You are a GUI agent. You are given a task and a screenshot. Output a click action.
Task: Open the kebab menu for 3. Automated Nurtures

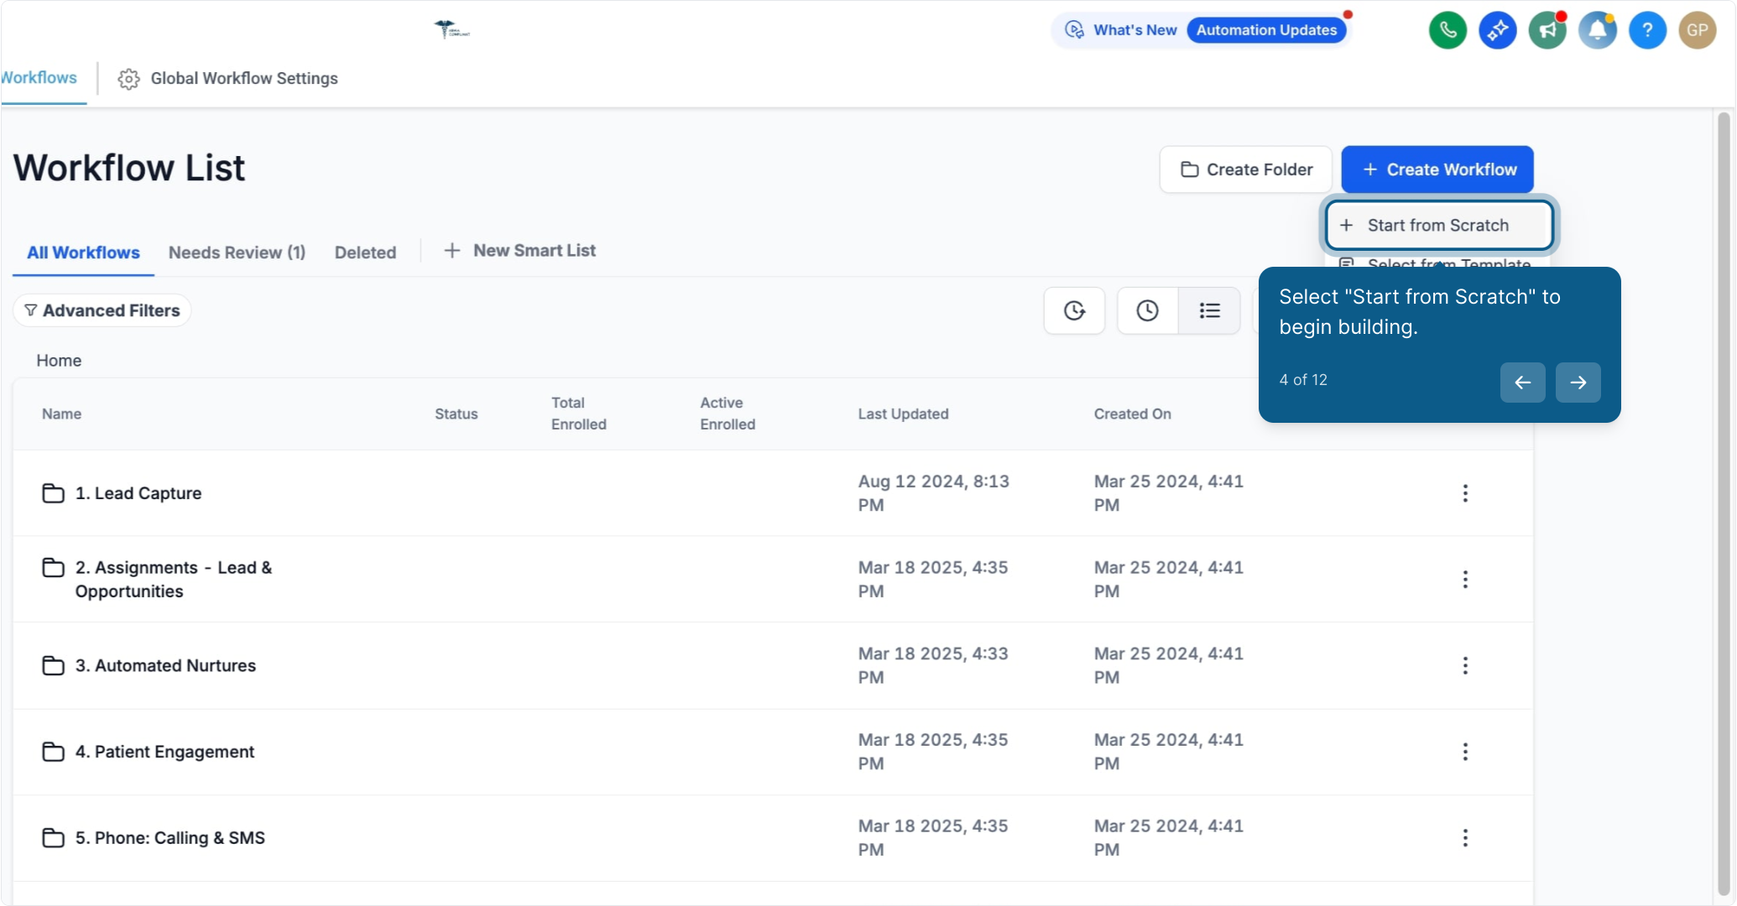click(x=1465, y=666)
